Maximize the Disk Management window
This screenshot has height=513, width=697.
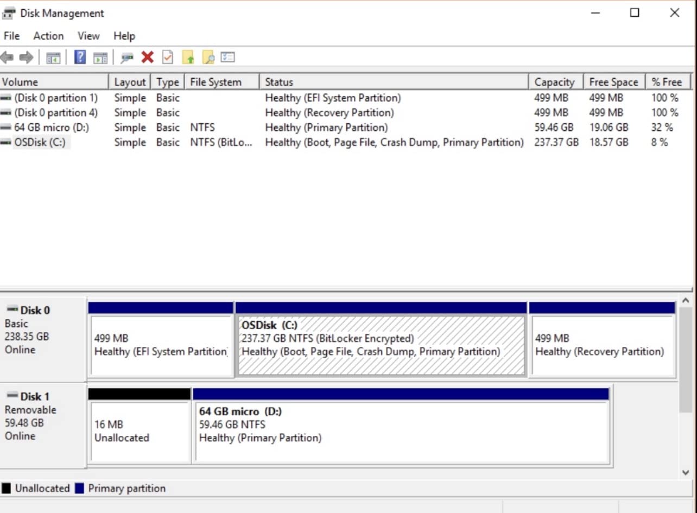pyautogui.click(x=635, y=13)
